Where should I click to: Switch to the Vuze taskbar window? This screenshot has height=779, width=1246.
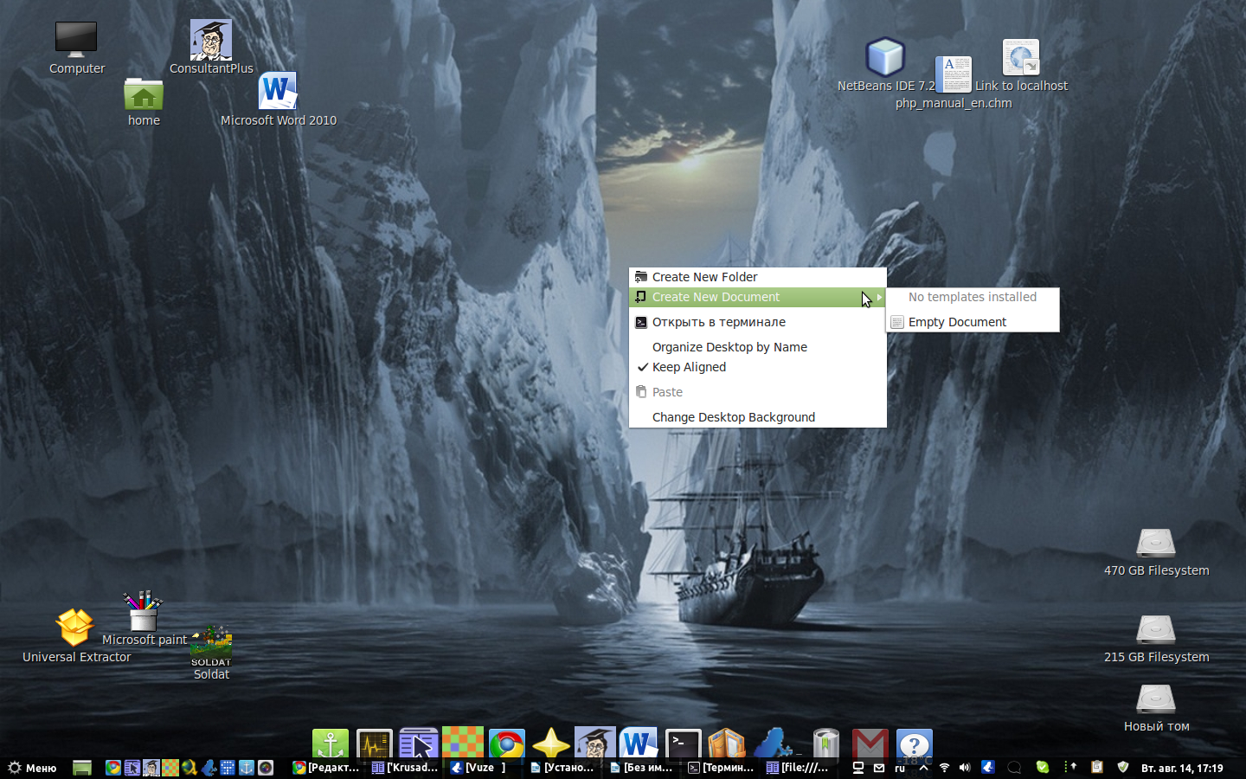(x=479, y=768)
